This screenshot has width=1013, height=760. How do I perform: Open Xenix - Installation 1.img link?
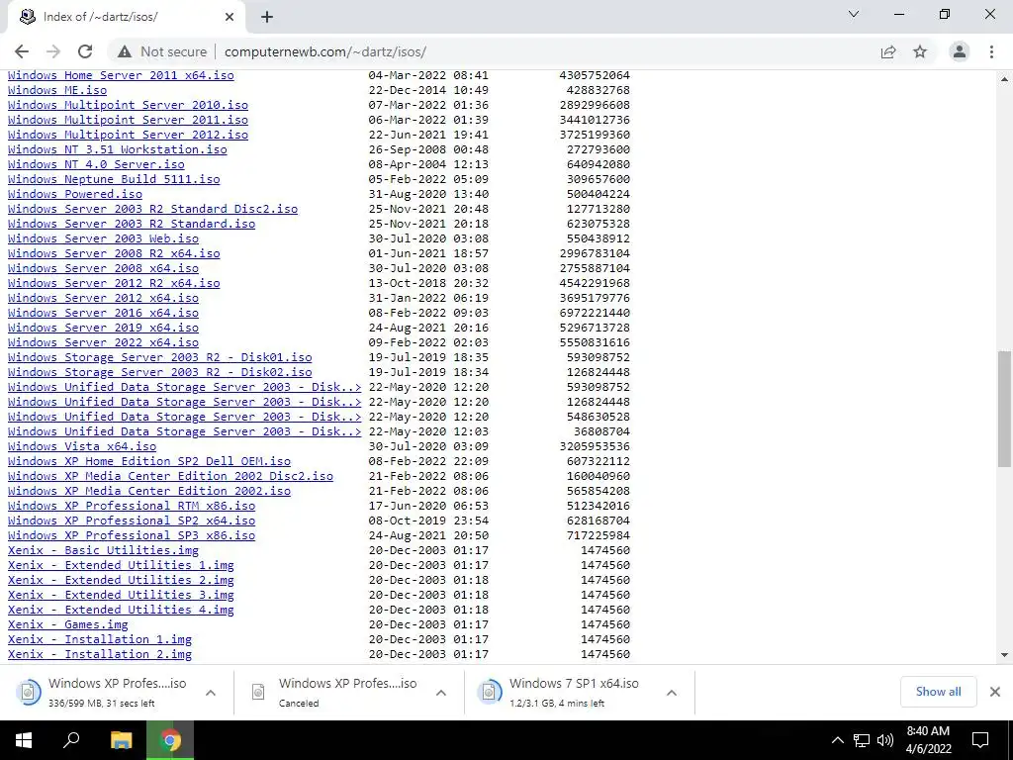[x=100, y=640]
